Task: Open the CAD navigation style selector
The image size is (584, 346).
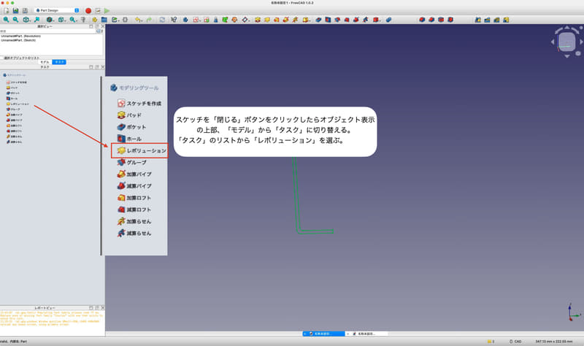Action: pos(515,341)
